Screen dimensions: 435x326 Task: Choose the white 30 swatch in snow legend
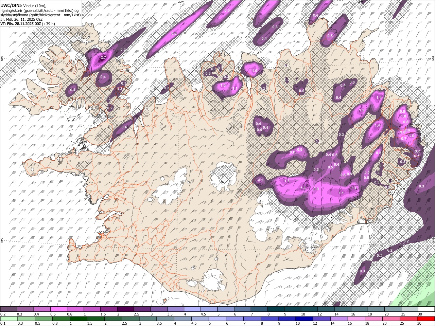click(426, 309)
